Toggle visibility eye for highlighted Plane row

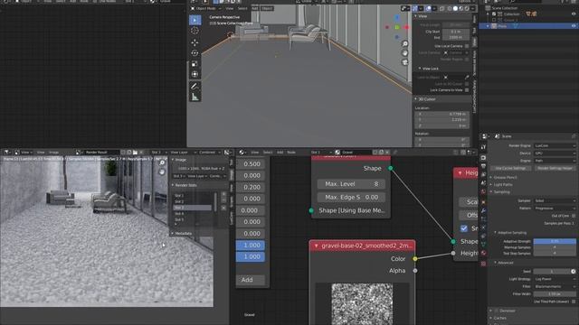pos(574,26)
